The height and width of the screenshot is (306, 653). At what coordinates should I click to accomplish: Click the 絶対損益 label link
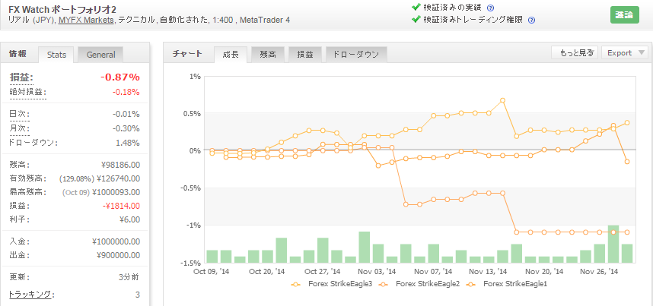(x=27, y=92)
